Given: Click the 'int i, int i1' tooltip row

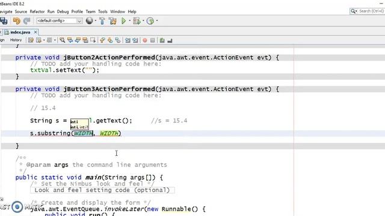Looking at the screenshot, I should pyautogui.click(x=79, y=127).
